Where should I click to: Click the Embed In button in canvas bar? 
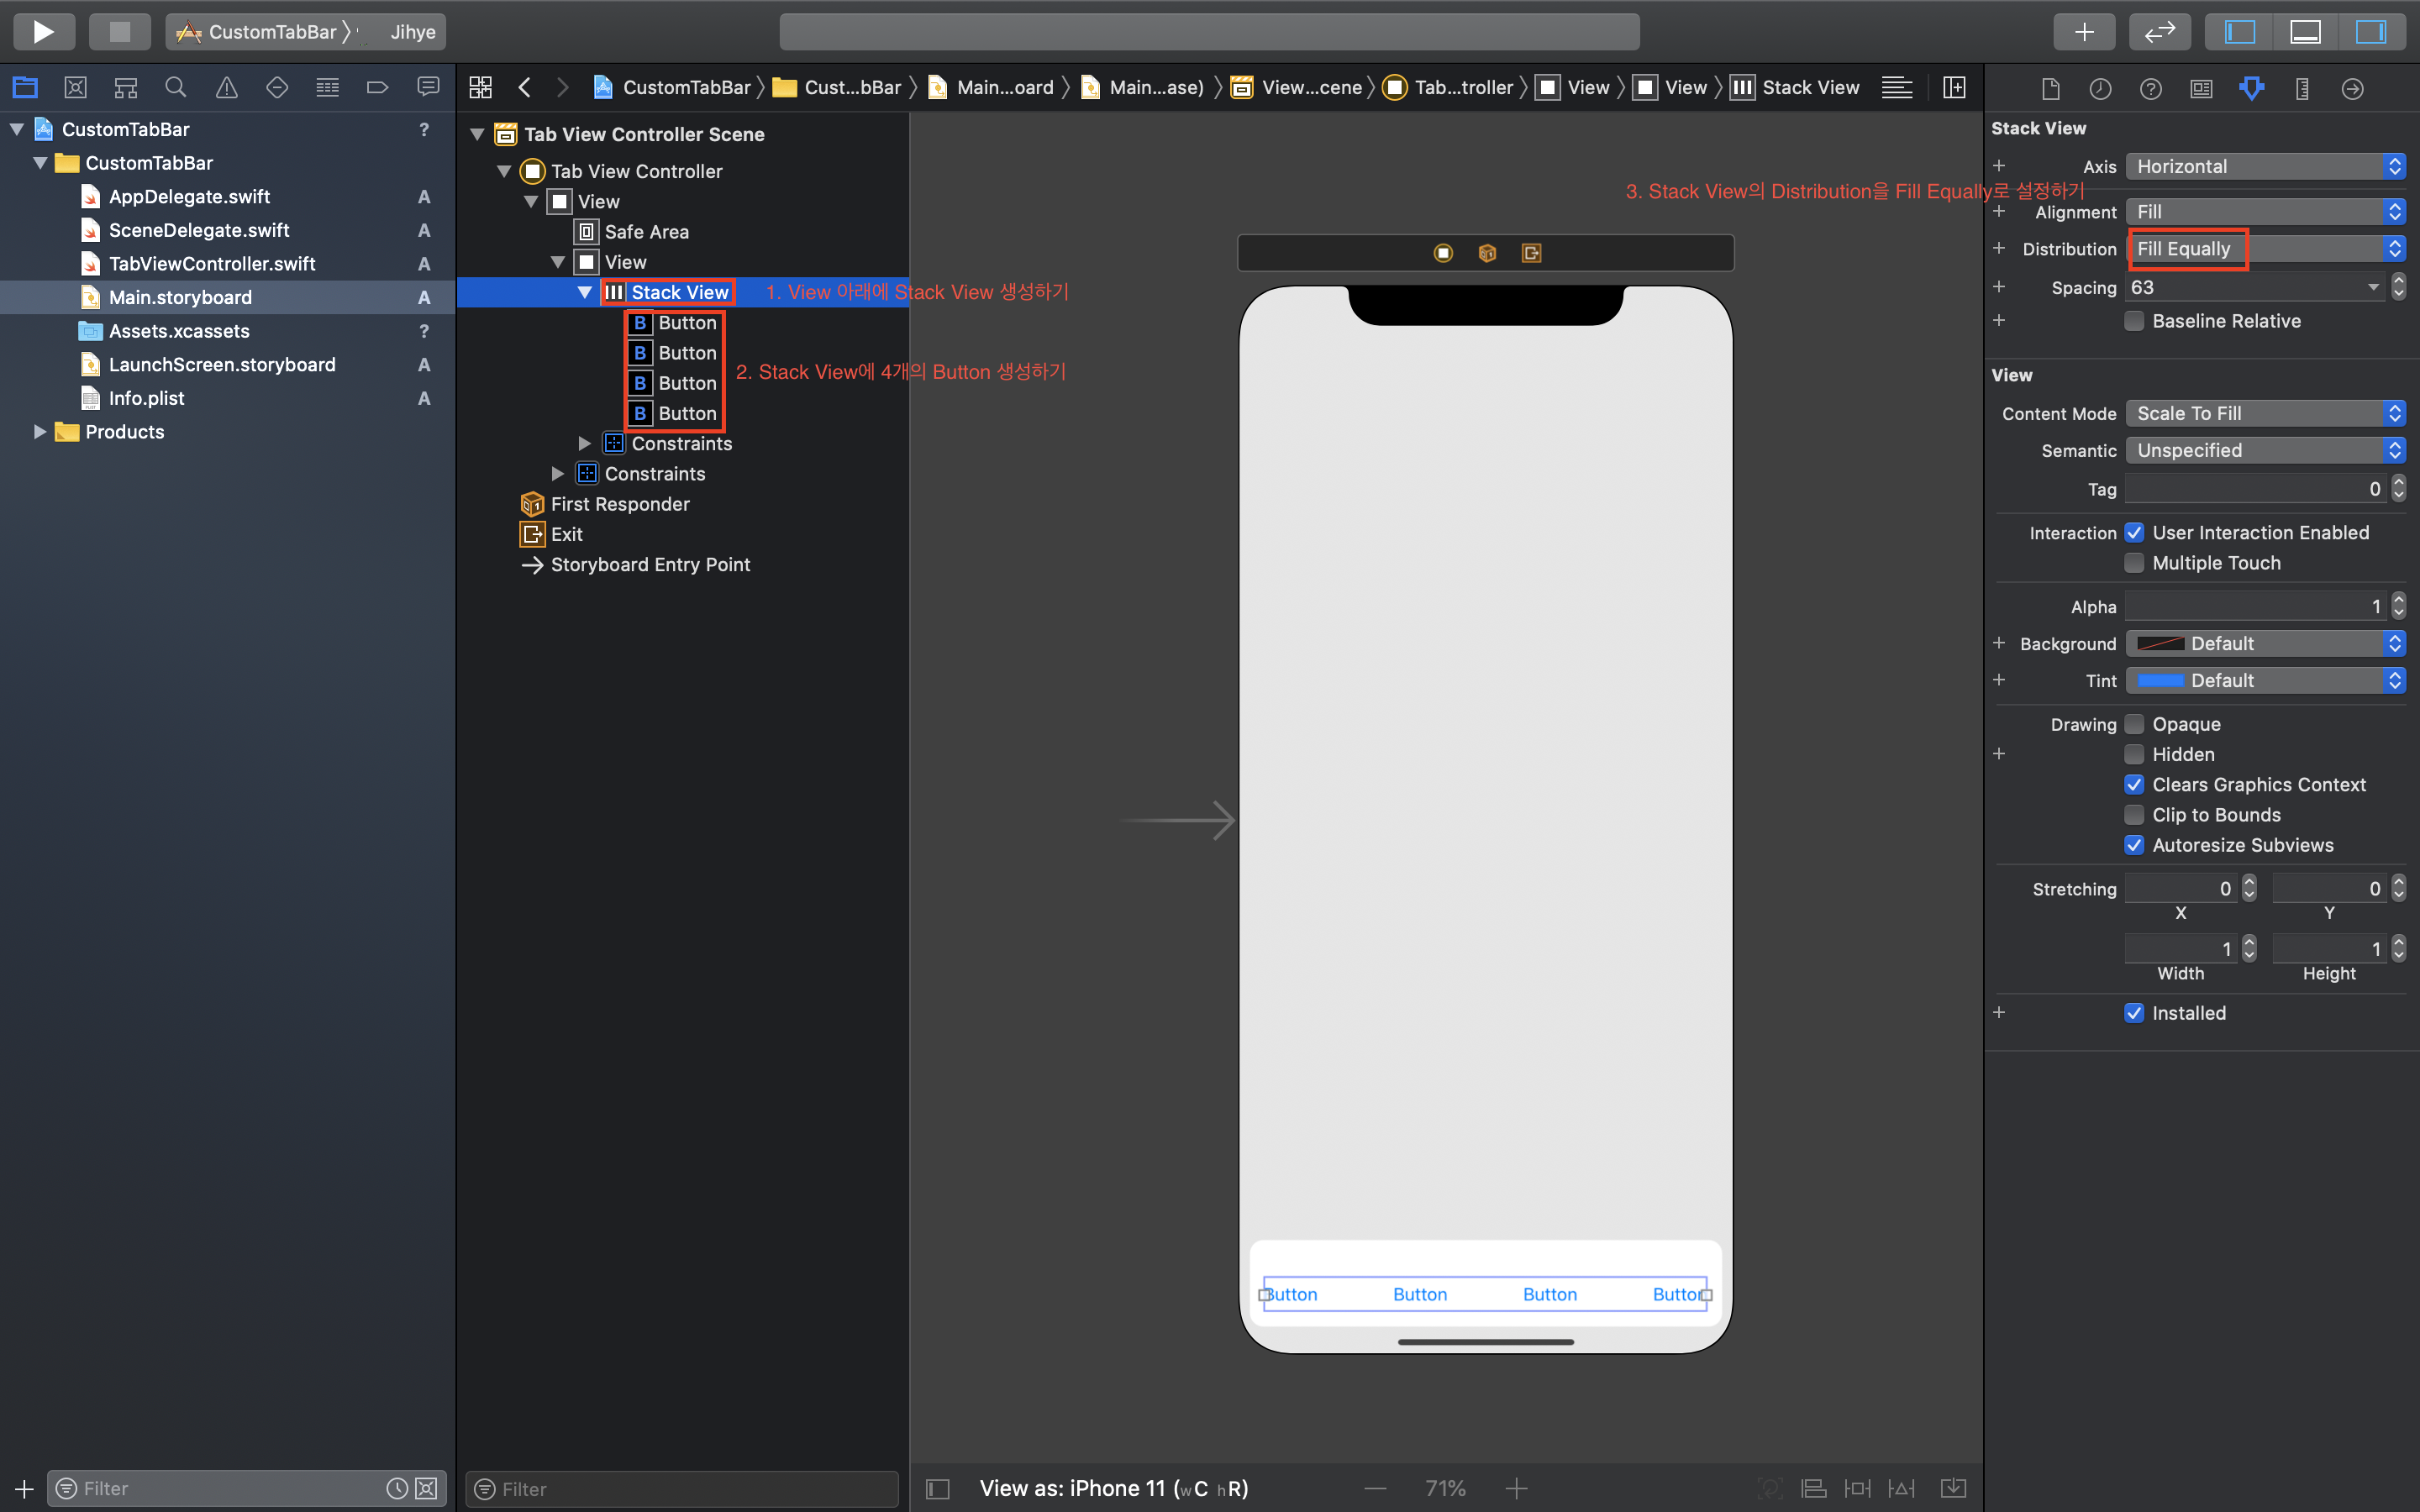pos(1952,1488)
